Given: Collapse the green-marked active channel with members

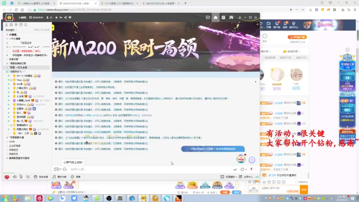Looking at the screenshot, I should (x=7, y=72).
